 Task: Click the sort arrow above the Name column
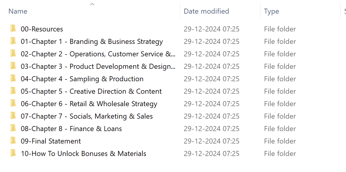[92, 4]
